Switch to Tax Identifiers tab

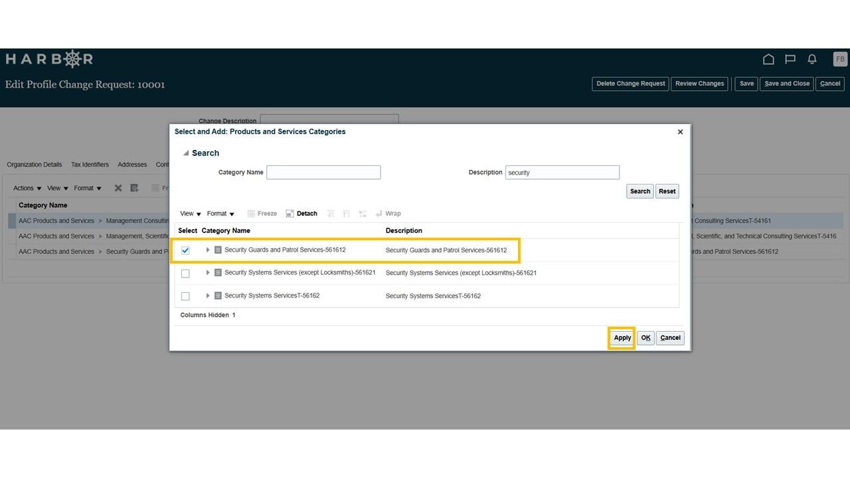[90, 165]
